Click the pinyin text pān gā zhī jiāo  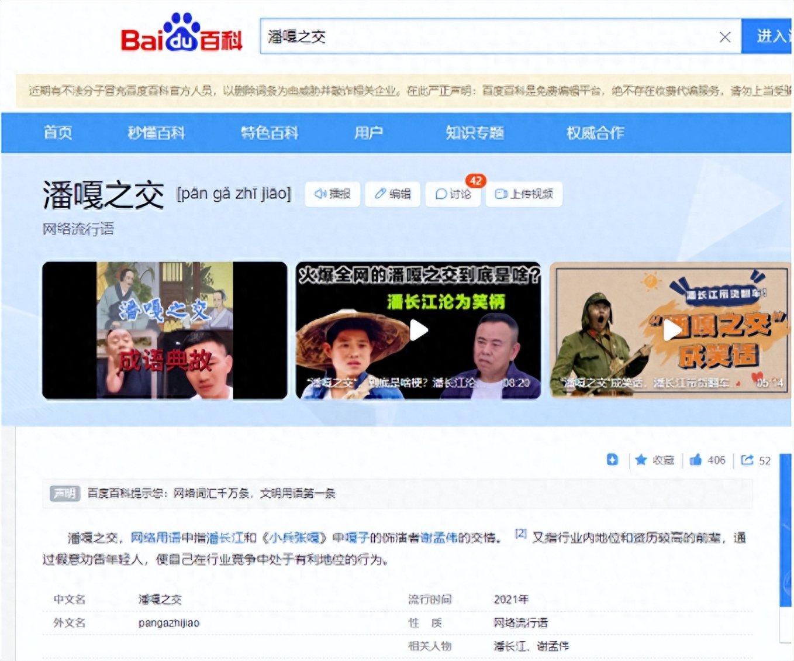[x=234, y=194]
